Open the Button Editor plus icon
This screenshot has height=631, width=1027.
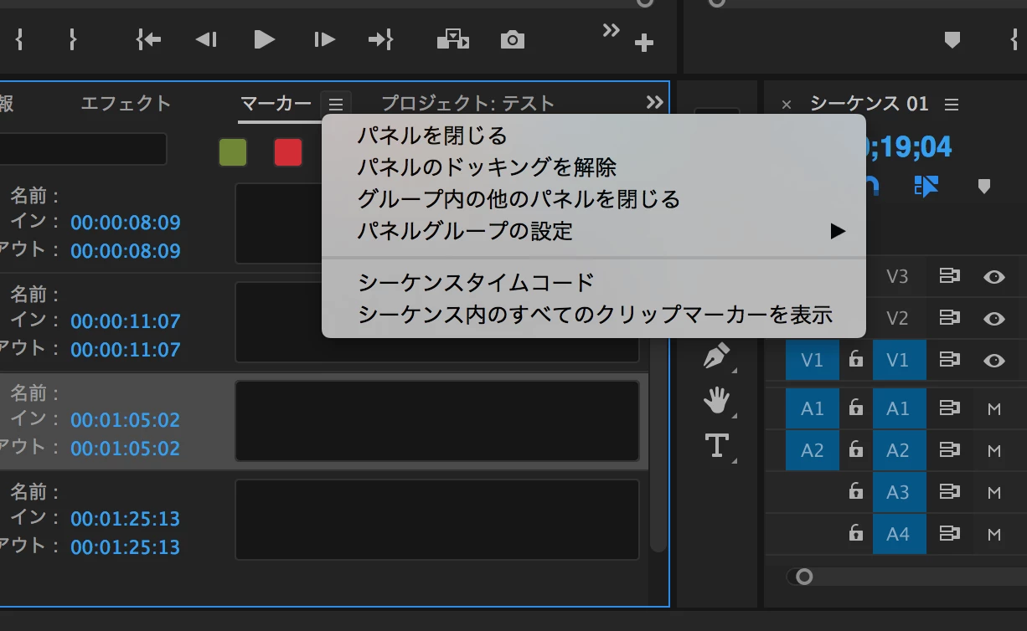pyautogui.click(x=643, y=44)
